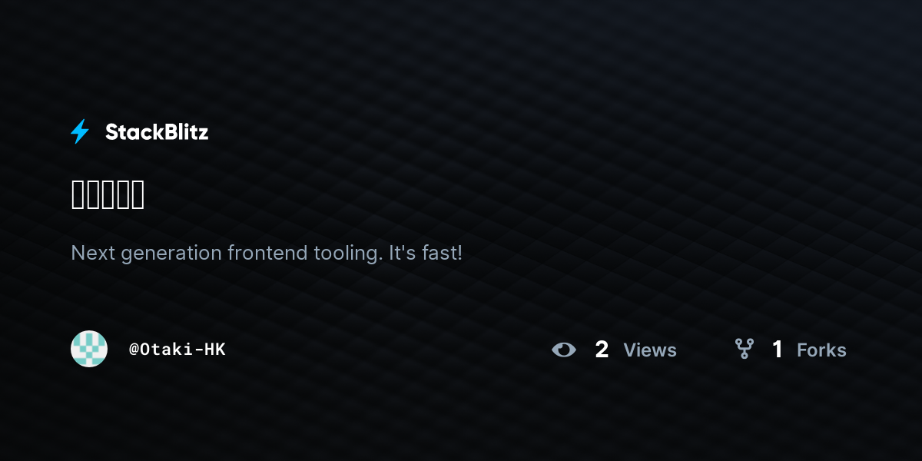Click the word "Next" in the description
922x461 pixels.
coord(93,252)
